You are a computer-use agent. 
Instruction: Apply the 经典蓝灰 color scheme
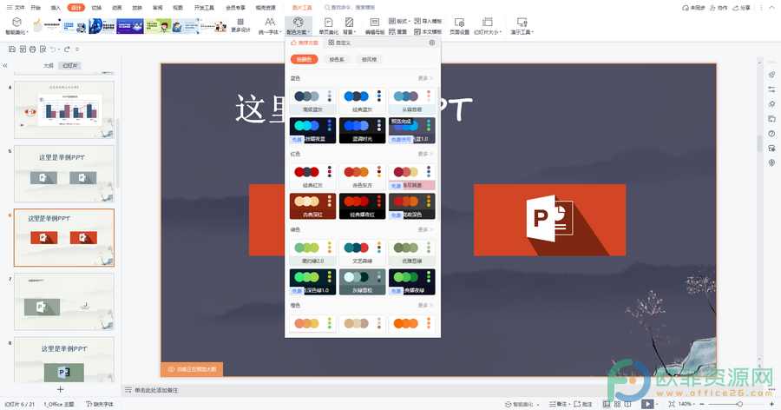pos(362,101)
